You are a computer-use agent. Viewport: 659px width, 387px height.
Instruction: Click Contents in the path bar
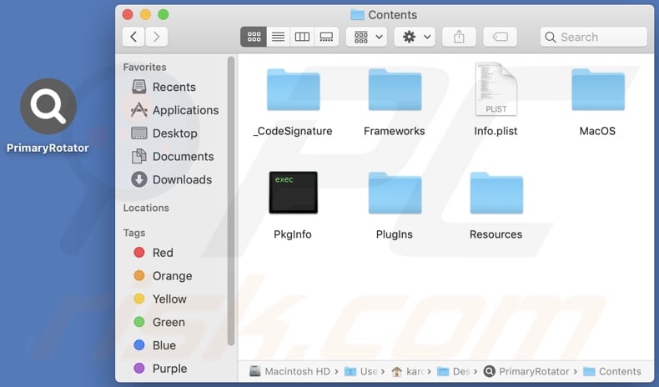(x=612, y=371)
